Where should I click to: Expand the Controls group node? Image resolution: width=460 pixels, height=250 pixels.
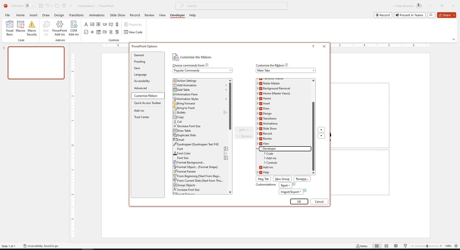pyautogui.click(x=265, y=163)
